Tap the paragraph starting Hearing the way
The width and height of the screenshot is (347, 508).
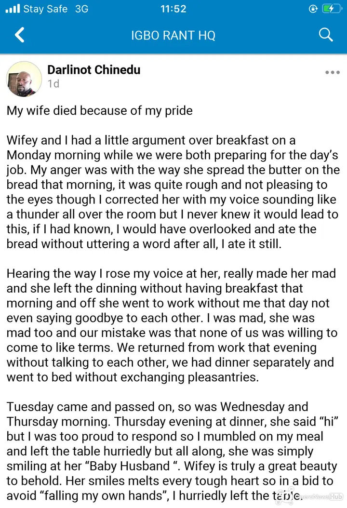tap(172, 325)
